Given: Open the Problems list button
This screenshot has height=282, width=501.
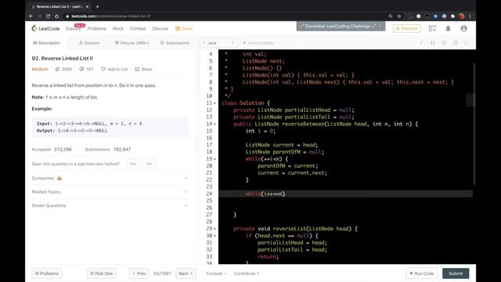Looking at the screenshot, I should coord(47,273).
